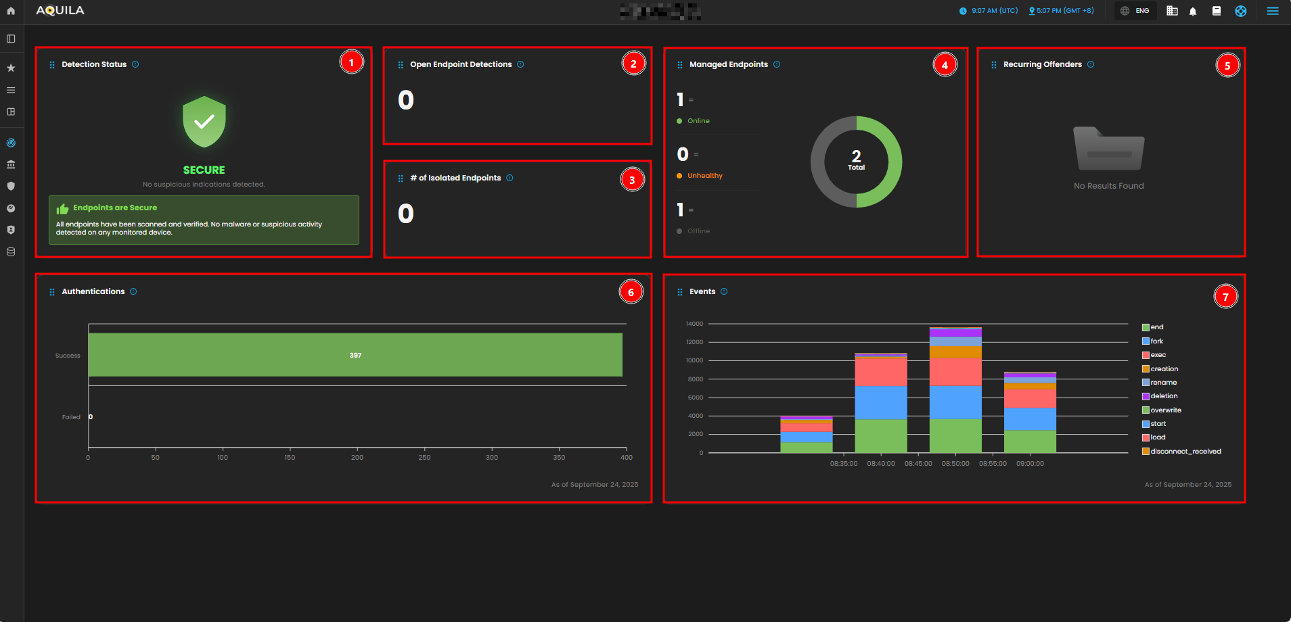
Task: Open the ENG language selector
Action: (1135, 11)
